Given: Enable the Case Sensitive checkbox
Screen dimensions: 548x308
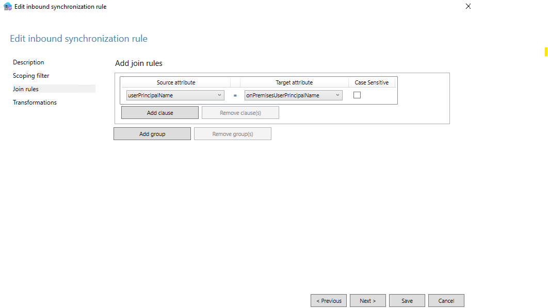Looking at the screenshot, I should pyautogui.click(x=357, y=95).
